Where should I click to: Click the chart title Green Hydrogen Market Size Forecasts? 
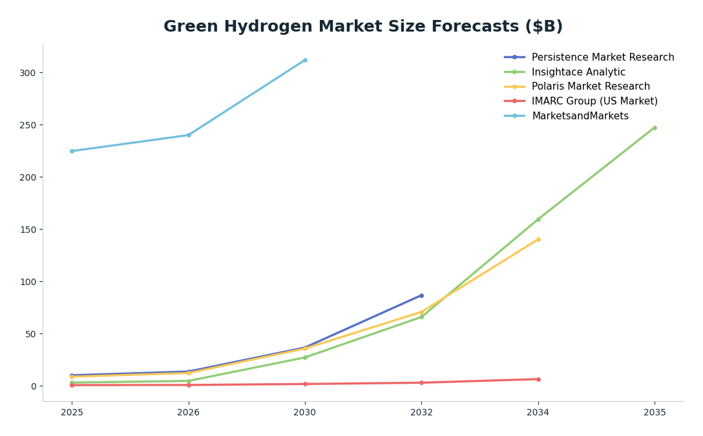[x=362, y=26]
